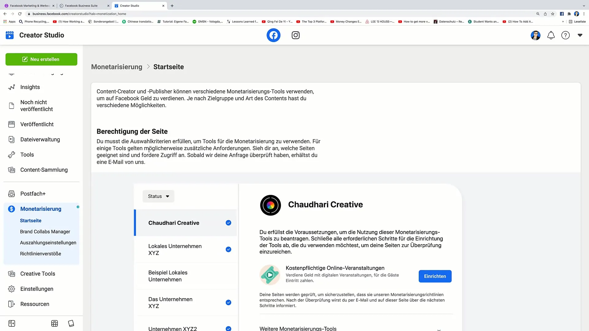Open Postfach+ in the sidebar
This screenshot has height=331, width=589.
pyautogui.click(x=33, y=194)
